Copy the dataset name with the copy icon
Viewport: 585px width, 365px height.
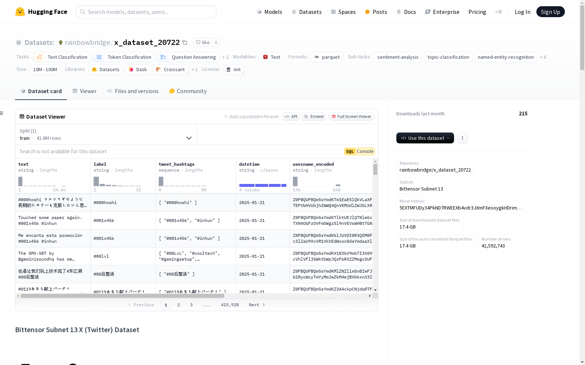click(185, 43)
